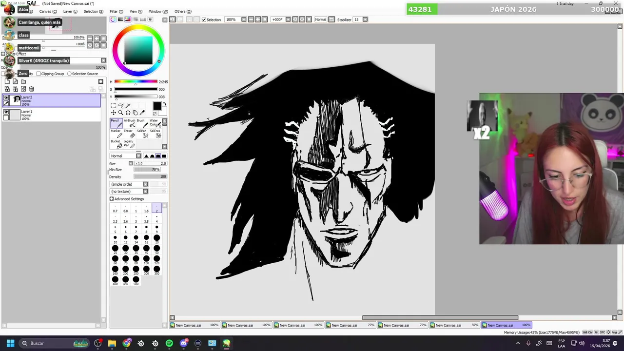Select brush size 3.5 preset
This screenshot has height=351, width=624.
pos(146,219)
